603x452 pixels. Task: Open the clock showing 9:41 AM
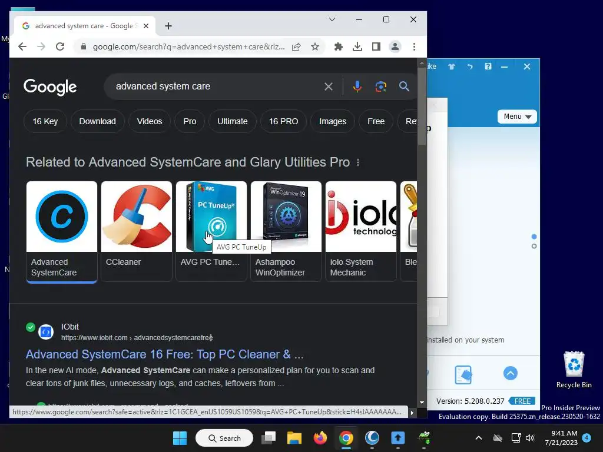(x=561, y=438)
